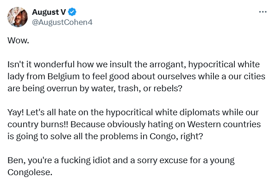The image size is (276, 183).
Task: Click the words 'problems in Congo, right?'
Action: [151, 136]
